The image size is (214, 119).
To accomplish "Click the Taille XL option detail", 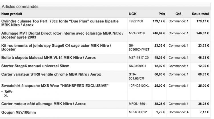I will coord(8,94).
